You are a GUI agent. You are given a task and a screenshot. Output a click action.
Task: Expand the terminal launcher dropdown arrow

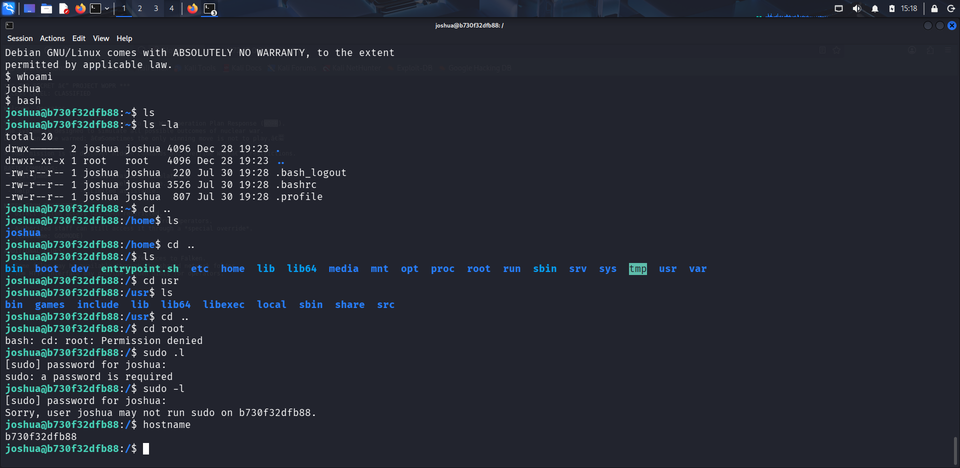click(x=107, y=8)
